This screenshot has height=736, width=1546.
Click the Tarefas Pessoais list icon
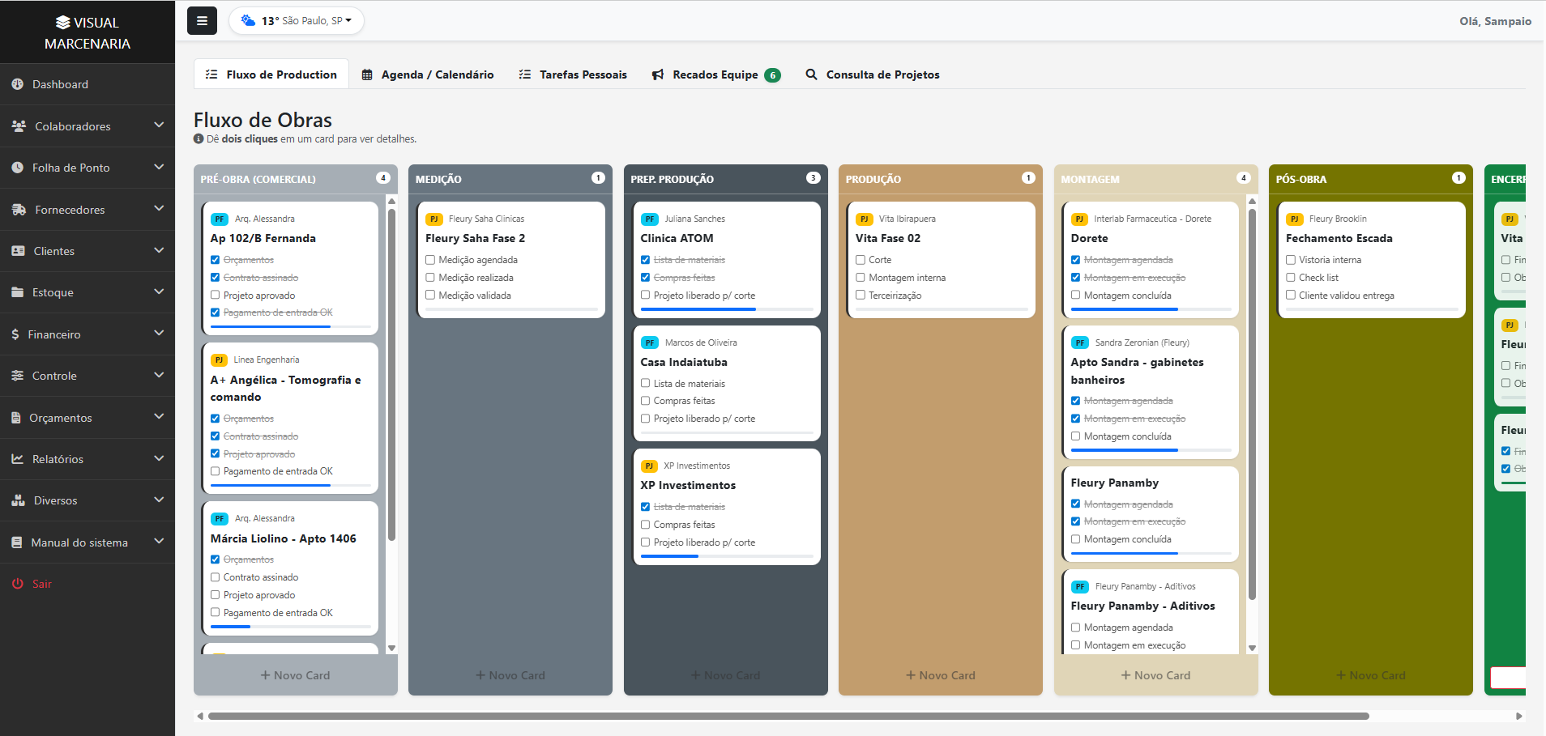(525, 74)
